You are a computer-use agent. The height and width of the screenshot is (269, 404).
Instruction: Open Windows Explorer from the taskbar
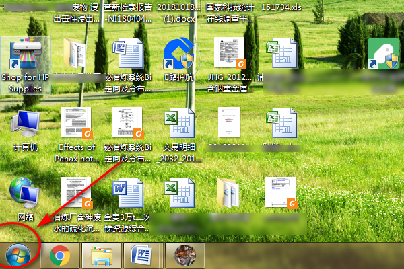101,256
